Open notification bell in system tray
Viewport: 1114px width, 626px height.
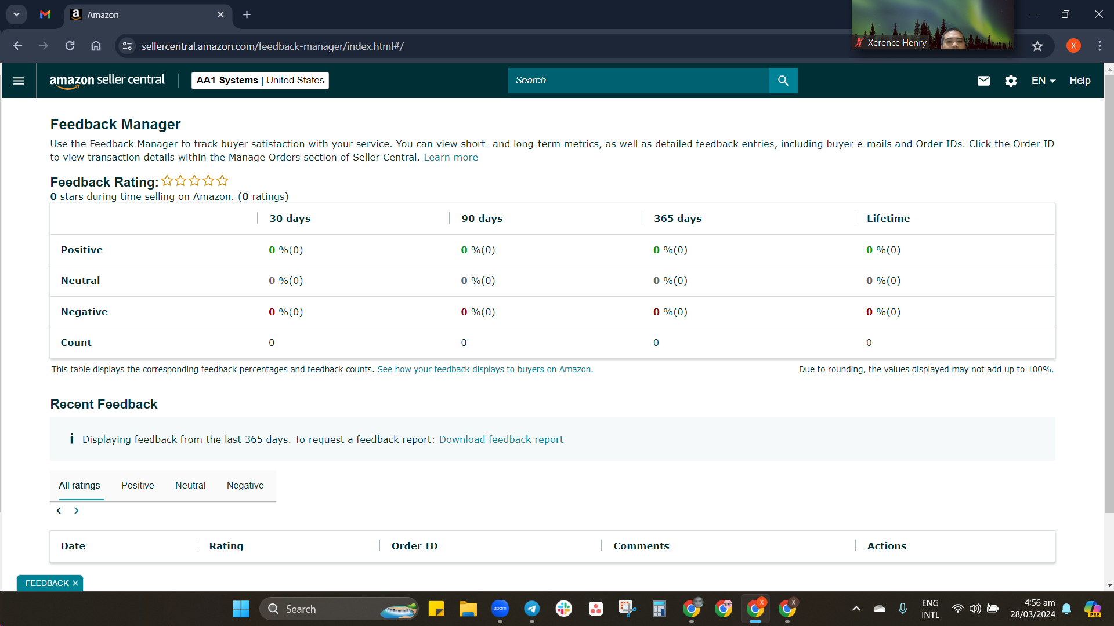1066,609
